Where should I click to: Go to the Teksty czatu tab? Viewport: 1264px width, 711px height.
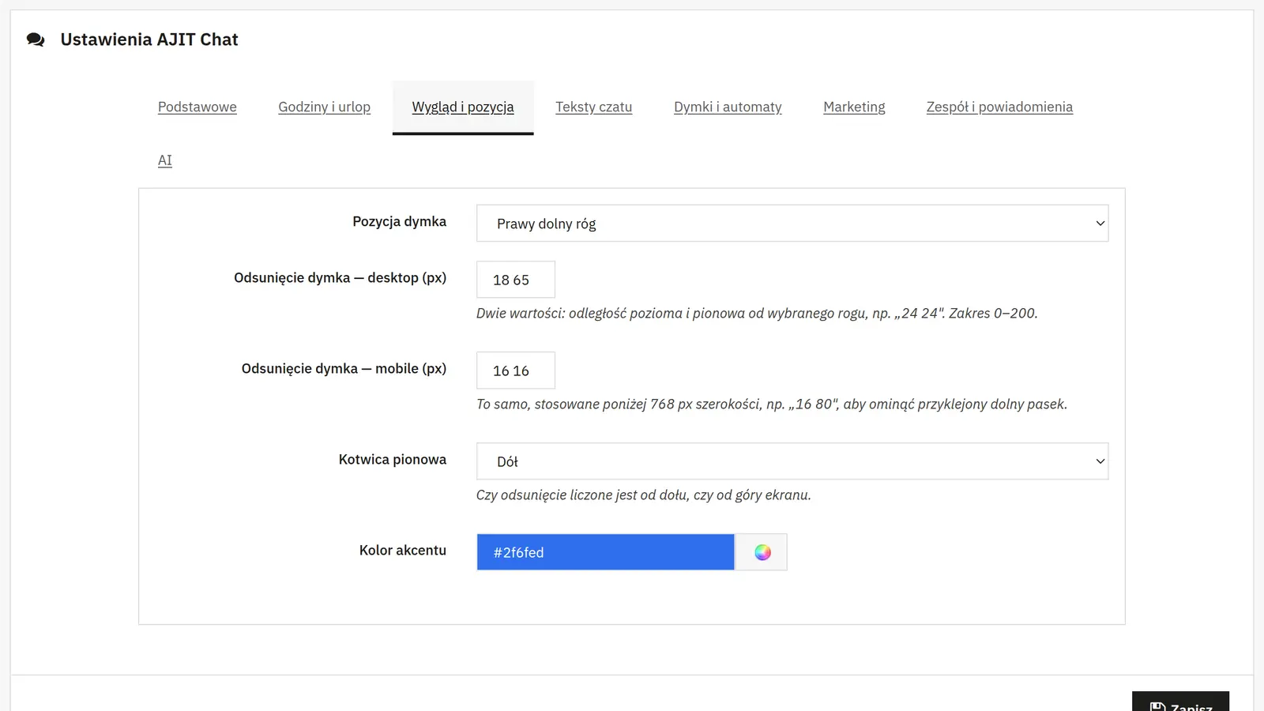(x=594, y=107)
